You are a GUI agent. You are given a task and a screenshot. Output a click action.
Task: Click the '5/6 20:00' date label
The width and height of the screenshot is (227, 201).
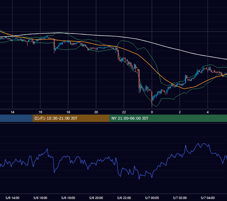pos(96,198)
